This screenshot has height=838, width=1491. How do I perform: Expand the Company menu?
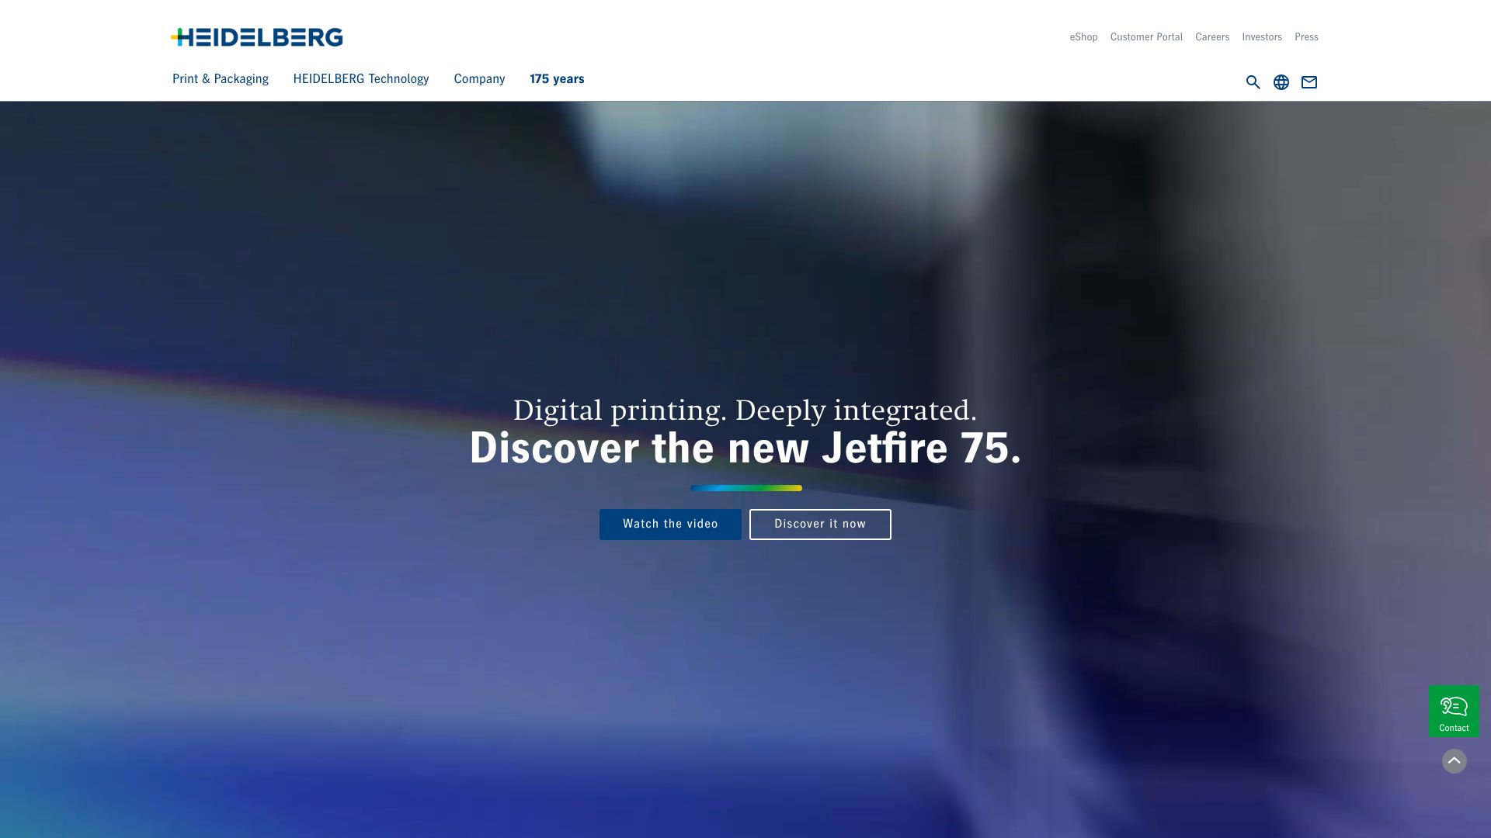click(479, 79)
